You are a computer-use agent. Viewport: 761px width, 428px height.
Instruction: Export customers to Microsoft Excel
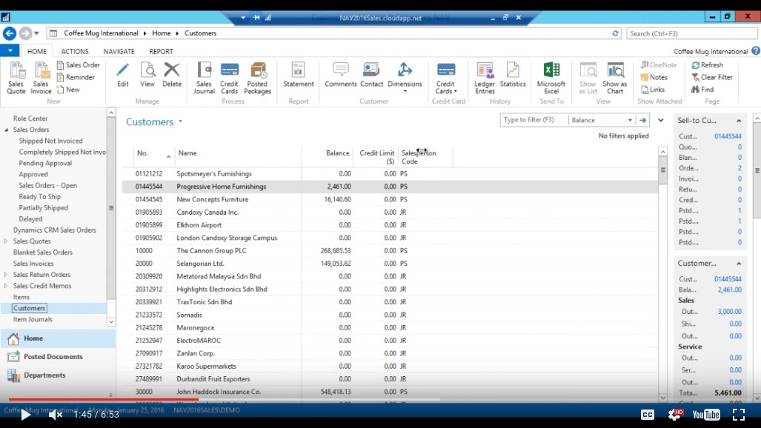coord(551,78)
